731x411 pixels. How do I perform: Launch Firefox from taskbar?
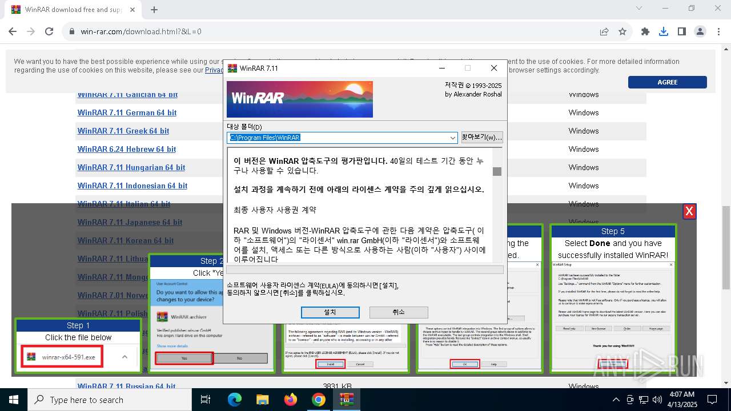point(291,400)
